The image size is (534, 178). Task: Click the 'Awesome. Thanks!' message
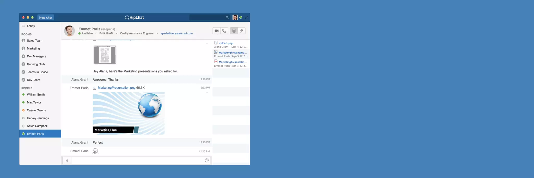(106, 79)
